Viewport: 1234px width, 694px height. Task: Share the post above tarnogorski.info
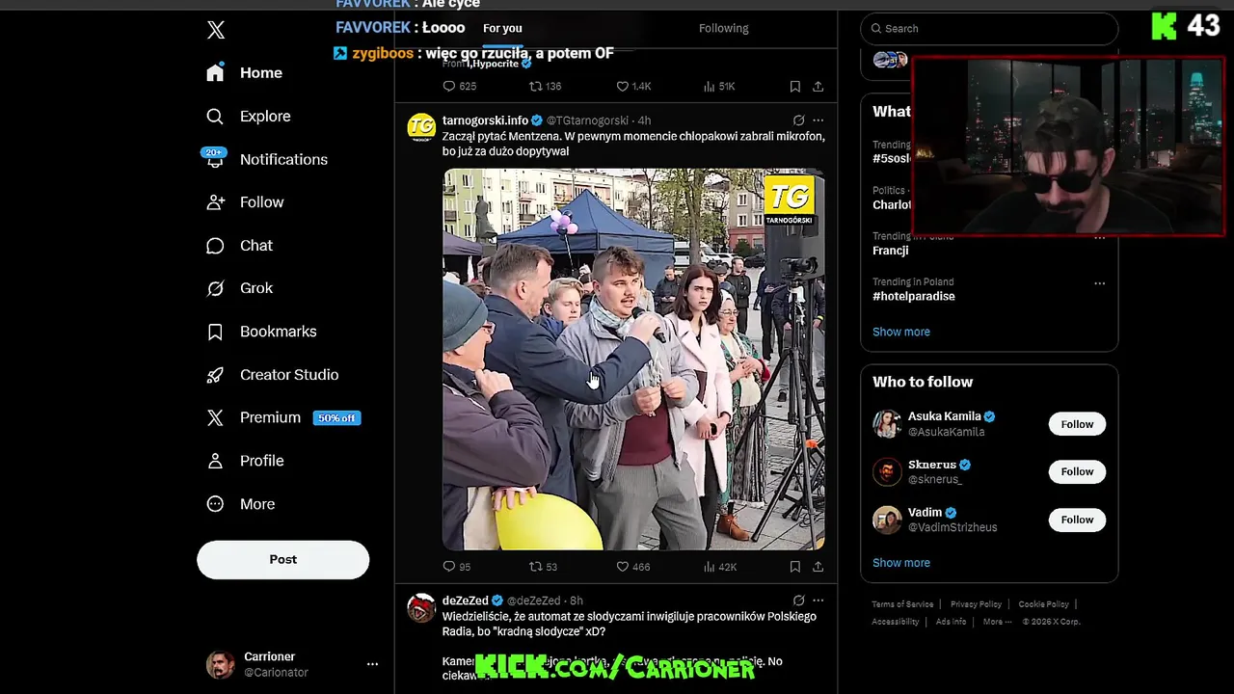[x=818, y=86]
